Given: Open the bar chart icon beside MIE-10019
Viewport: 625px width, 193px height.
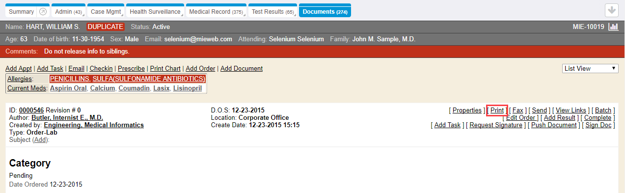Looking at the screenshot, I should [613, 27].
